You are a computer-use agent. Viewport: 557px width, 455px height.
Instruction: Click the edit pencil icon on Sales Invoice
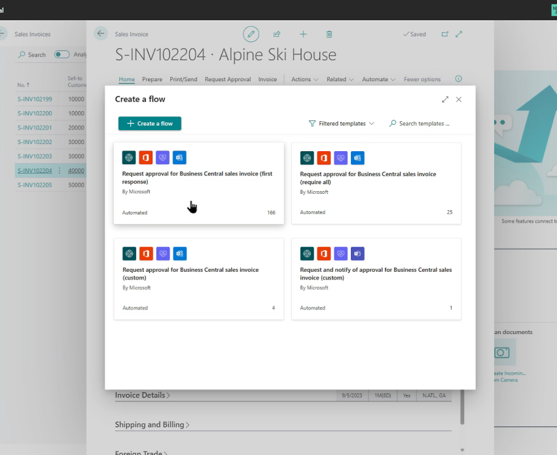tap(251, 34)
